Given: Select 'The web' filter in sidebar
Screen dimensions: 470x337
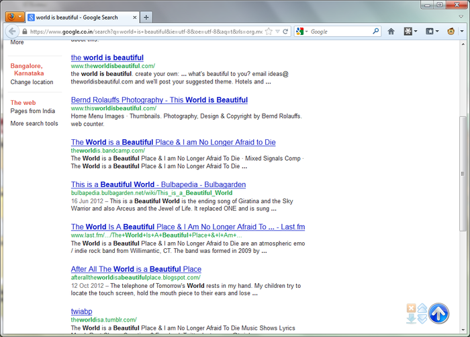Looking at the screenshot, I should tap(23, 103).
